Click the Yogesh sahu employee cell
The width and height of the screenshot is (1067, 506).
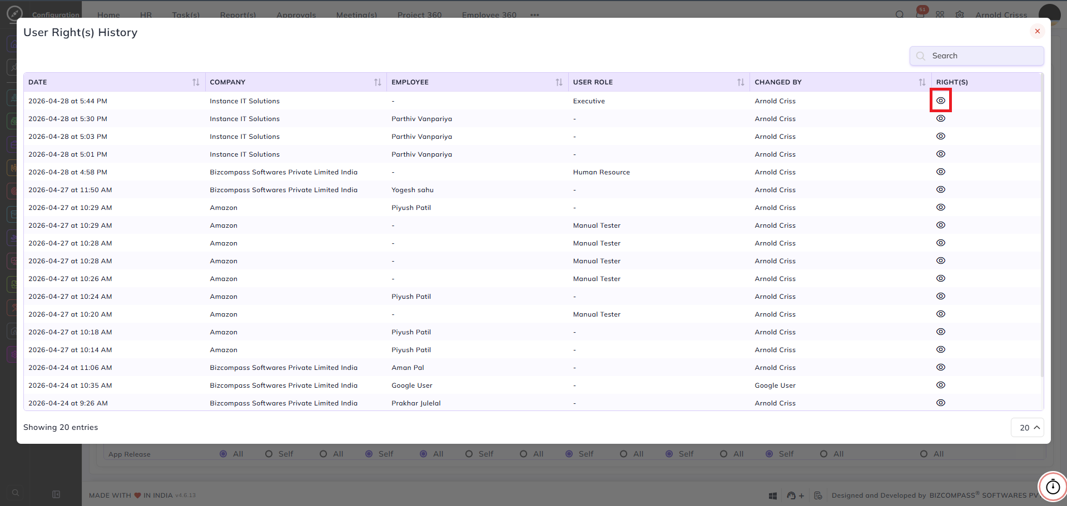pos(413,190)
